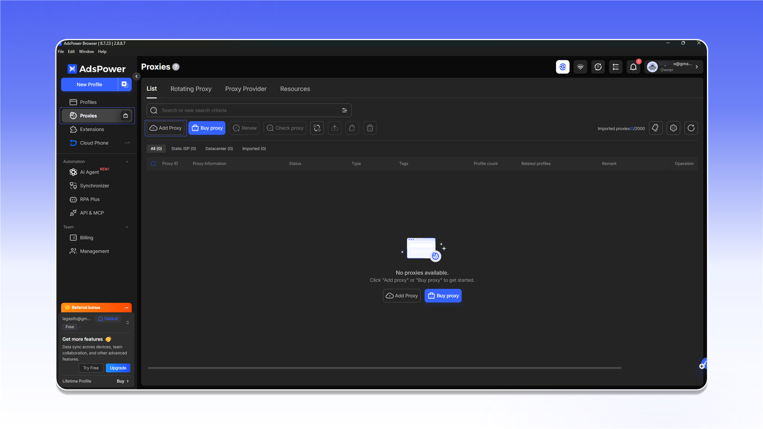Open the task list icon in header
This screenshot has width=763, height=429.
(x=616, y=67)
